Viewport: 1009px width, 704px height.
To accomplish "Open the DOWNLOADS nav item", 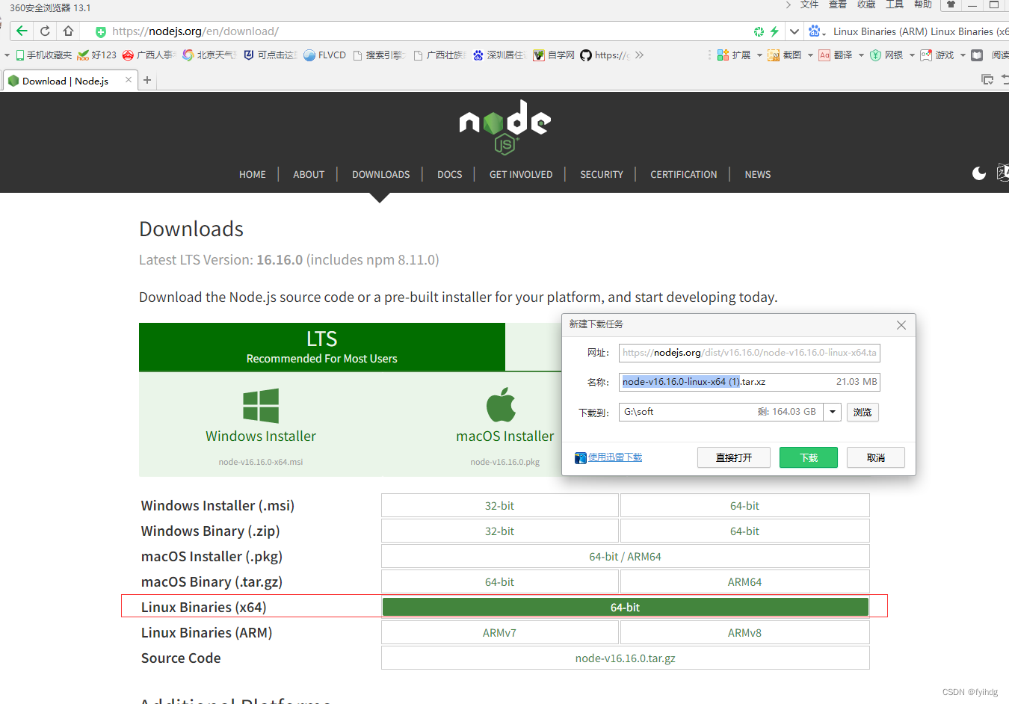I will (381, 174).
